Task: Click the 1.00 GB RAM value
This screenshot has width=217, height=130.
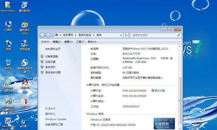Action: click(x=127, y=68)
